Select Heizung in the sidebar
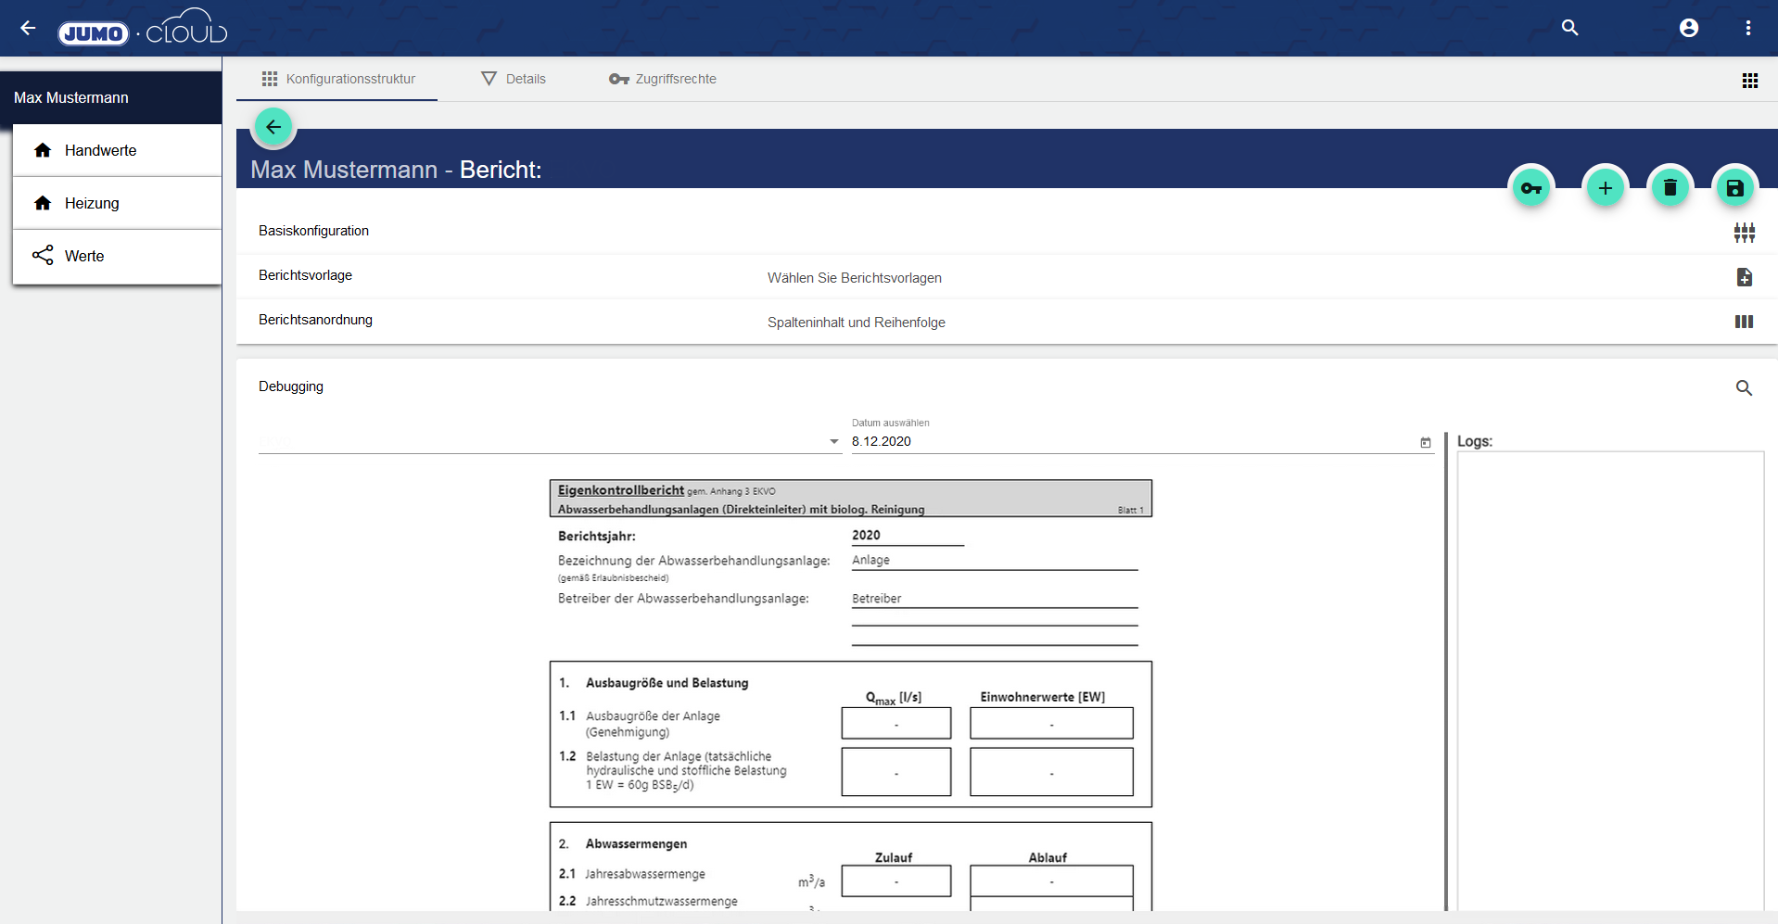Image resolution: width=1778 pixels, height=924 pixels. (92, 203)
